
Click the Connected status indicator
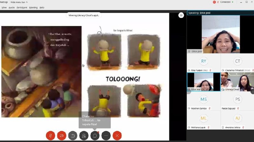click(x=227, y=2)
